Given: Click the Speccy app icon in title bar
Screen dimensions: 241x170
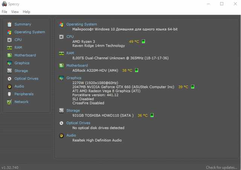Looking at the screenshot, I should click(4, 4).
